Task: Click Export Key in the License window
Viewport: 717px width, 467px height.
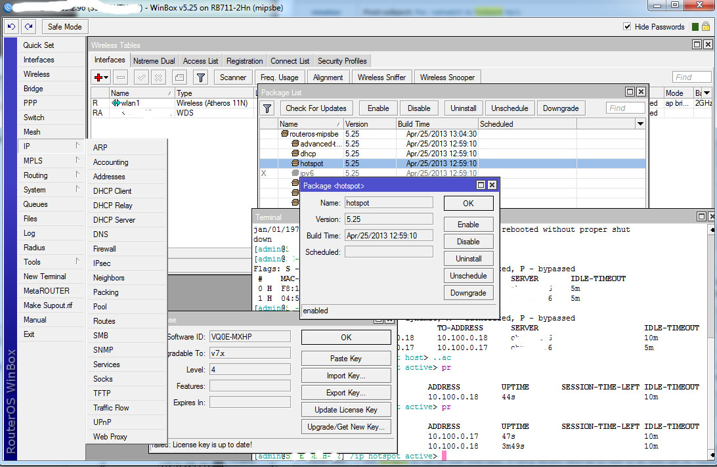Action: tap(346, 392)
